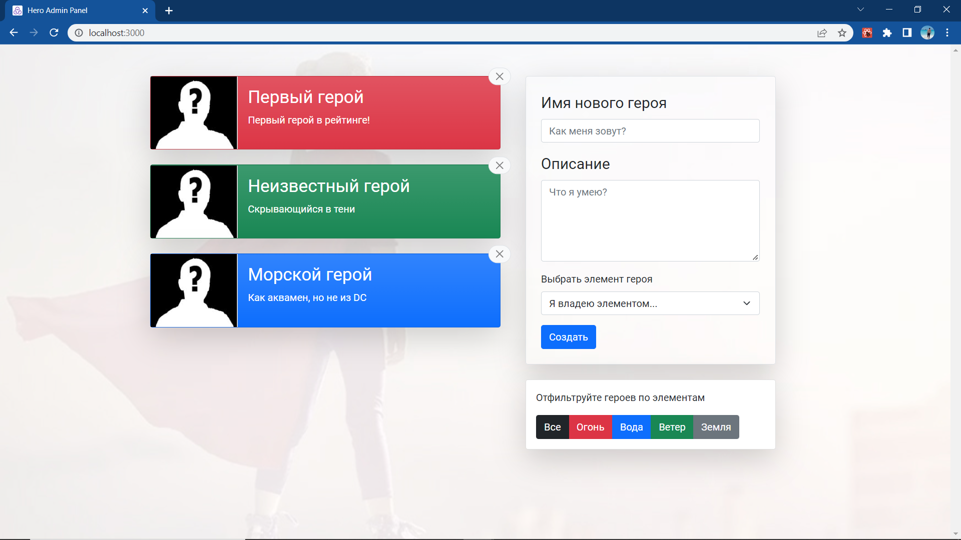This screenshot has height=540, width=961.
Task: Bookmark this page with the star icon
Action: 842,32
